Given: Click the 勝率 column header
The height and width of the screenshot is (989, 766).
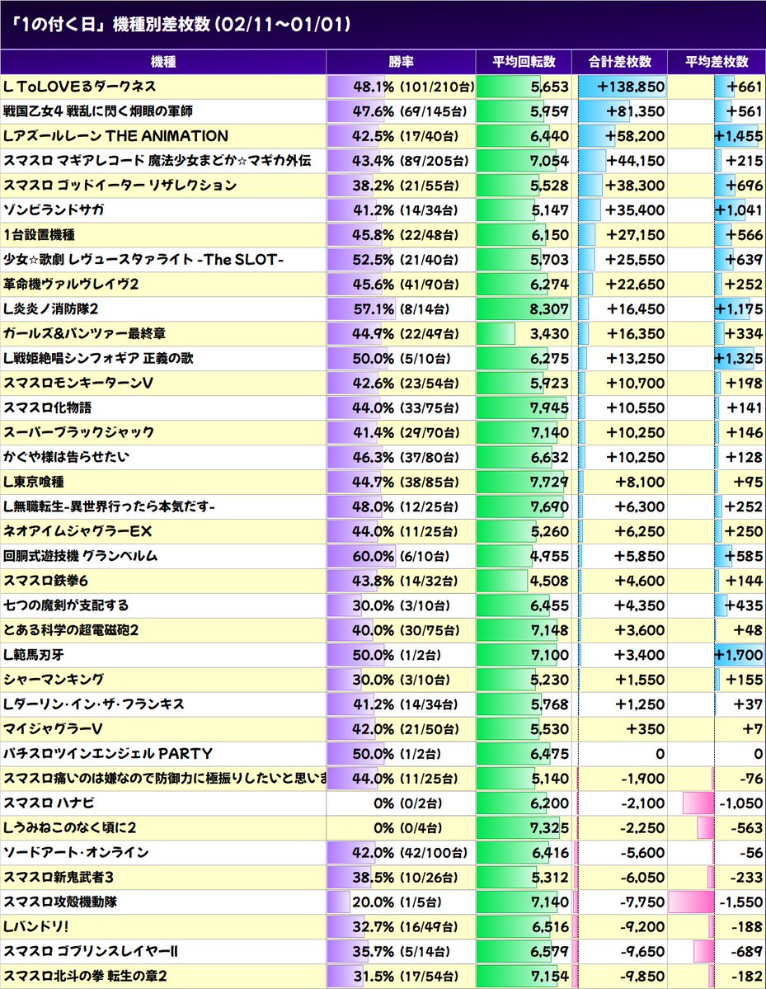Looking at the screenshot, I should point(401,62).
